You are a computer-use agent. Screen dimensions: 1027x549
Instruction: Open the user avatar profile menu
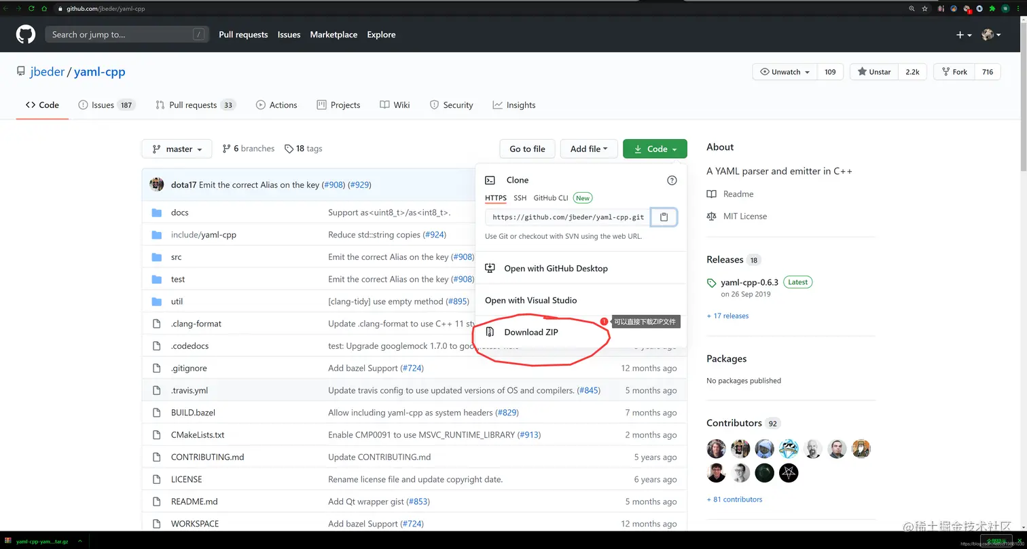[x=992, y=35]
